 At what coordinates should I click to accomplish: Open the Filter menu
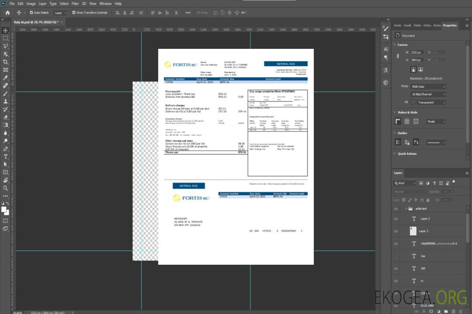[75, 3]
